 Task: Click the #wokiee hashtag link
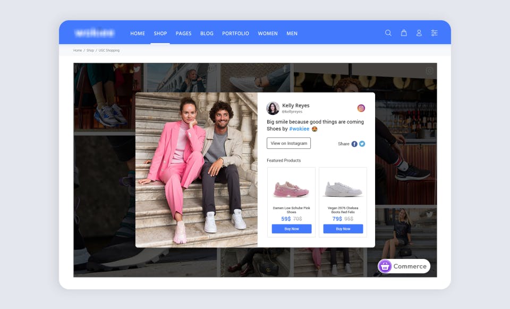pos(299,129)
